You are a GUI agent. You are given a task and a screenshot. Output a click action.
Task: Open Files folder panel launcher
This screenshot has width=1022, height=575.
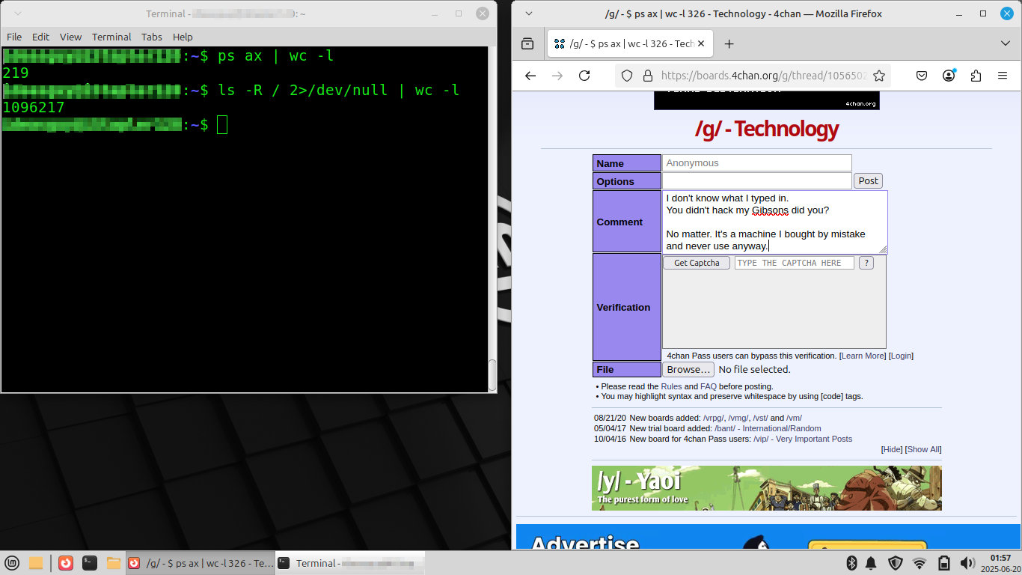tap(114, 563)
